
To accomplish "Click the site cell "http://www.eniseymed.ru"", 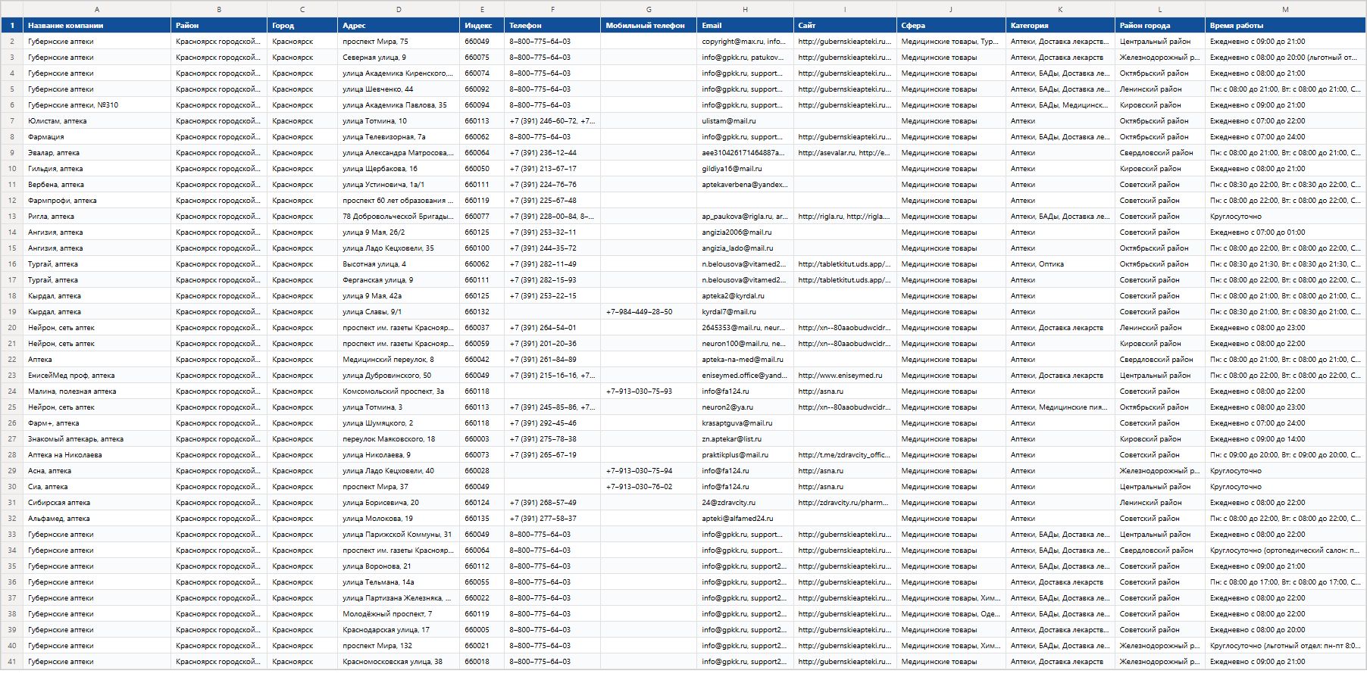I will 845,376.
